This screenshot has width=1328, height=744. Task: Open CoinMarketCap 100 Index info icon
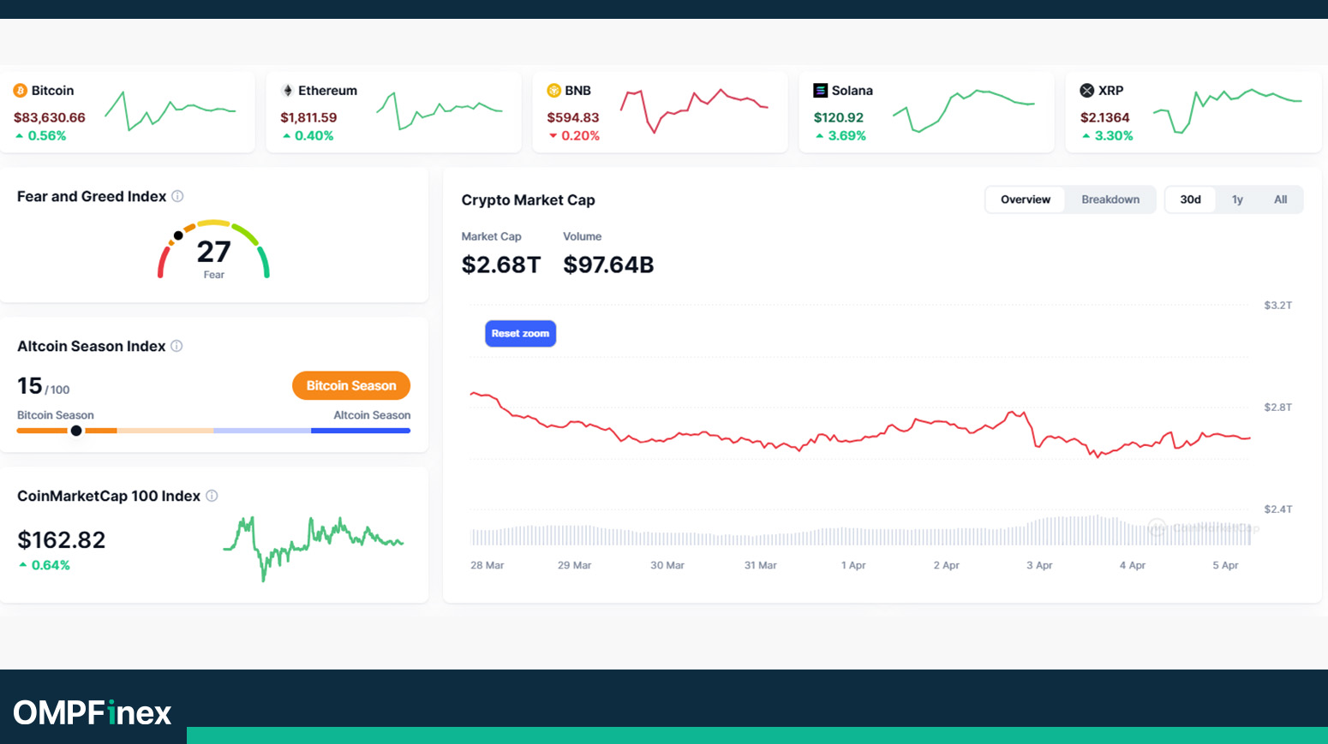212,496
